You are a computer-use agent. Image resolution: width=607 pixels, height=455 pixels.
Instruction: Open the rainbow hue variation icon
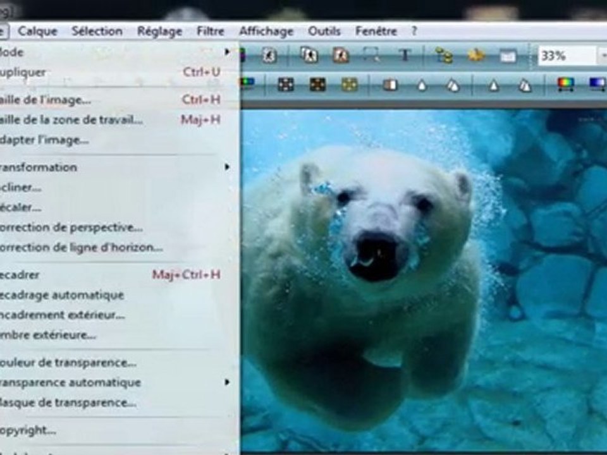pos(565,83)
